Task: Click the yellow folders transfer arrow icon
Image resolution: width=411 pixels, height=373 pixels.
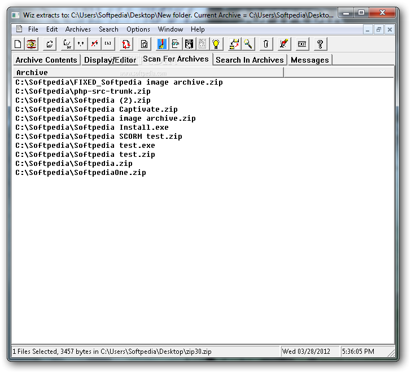Action: [234, 44]
